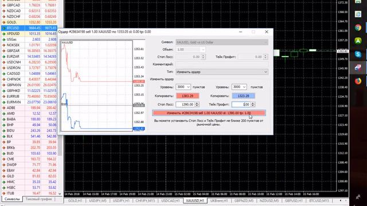367x206 pixels.
Task: Switch to the Символы tab in Market Watch
Action: point(12,199)
